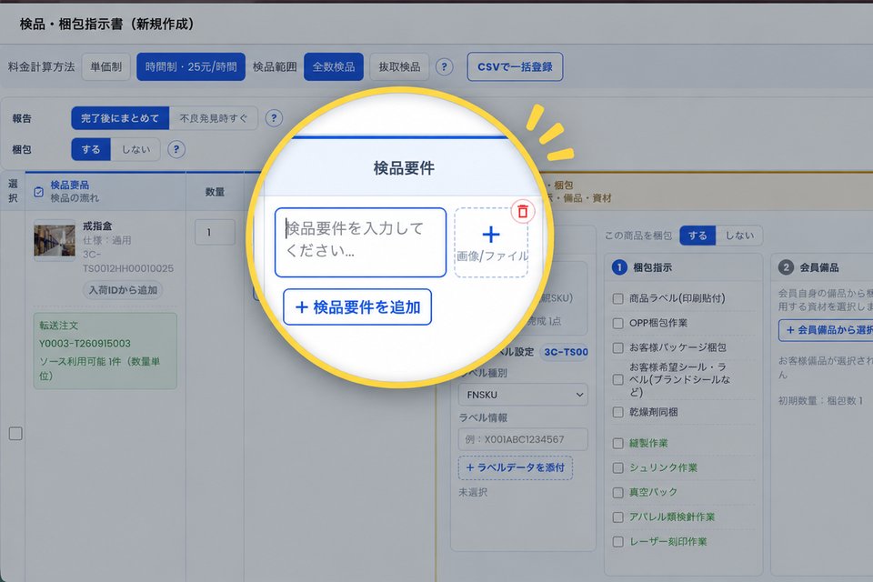This screenshot has width=873, height=582.
Task: Open help icon next to 抜取検品
Action: click(444, 66)
